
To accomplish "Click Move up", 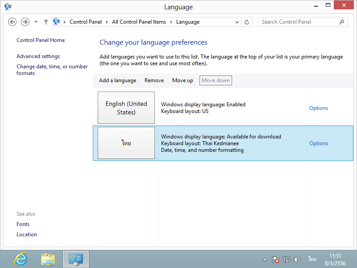I will pos(183,80).
